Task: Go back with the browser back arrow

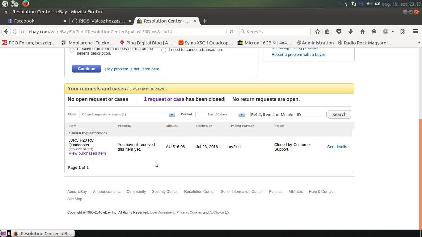Action: tap(6, 31)
